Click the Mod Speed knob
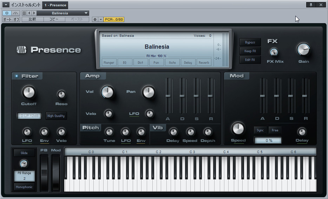328x199 pixels. 238,128
